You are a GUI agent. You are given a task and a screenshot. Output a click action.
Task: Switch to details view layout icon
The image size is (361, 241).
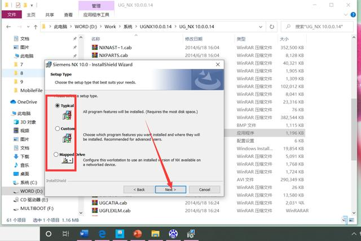coord(345,220)
